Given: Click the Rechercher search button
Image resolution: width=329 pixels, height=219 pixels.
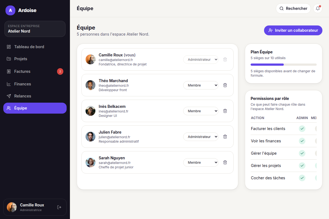Looking at the screenshot, I should [293, 8].
